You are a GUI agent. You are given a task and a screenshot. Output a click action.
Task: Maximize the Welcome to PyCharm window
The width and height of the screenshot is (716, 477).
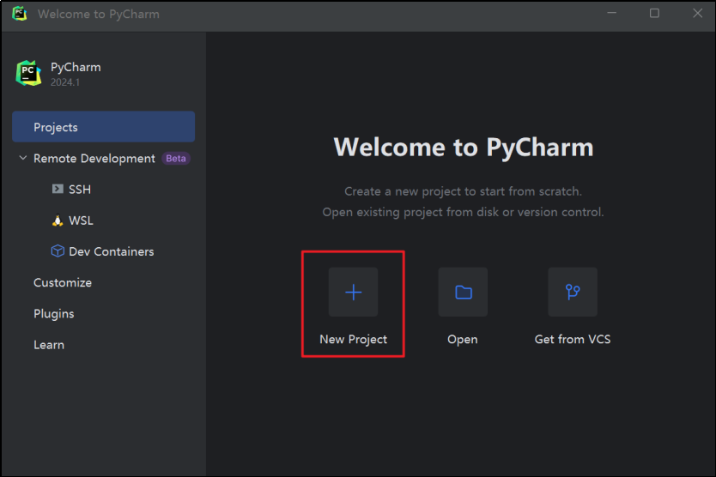654,13
